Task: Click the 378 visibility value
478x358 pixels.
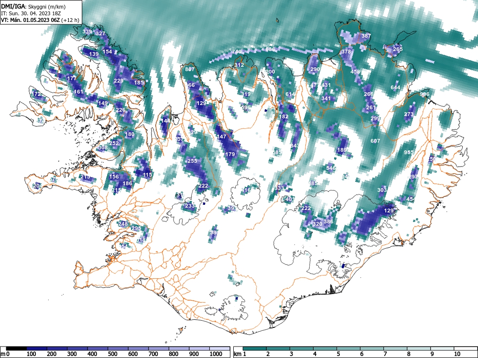Action: 346,52
